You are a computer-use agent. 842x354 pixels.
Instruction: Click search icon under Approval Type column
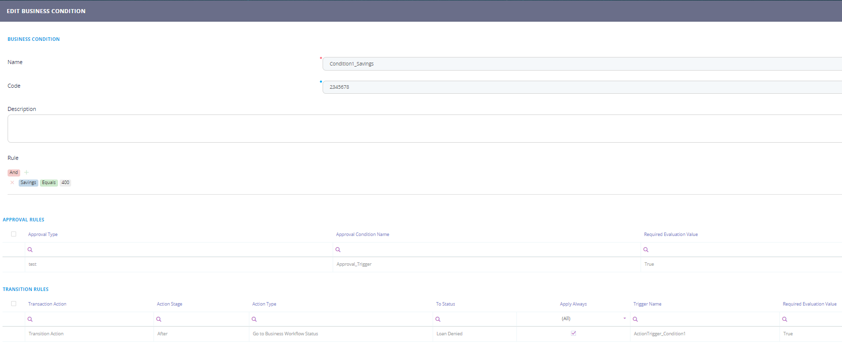[30, 250]
